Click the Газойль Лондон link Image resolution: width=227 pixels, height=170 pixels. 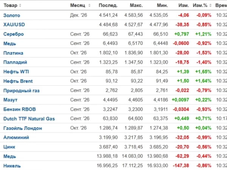point(23,128)
